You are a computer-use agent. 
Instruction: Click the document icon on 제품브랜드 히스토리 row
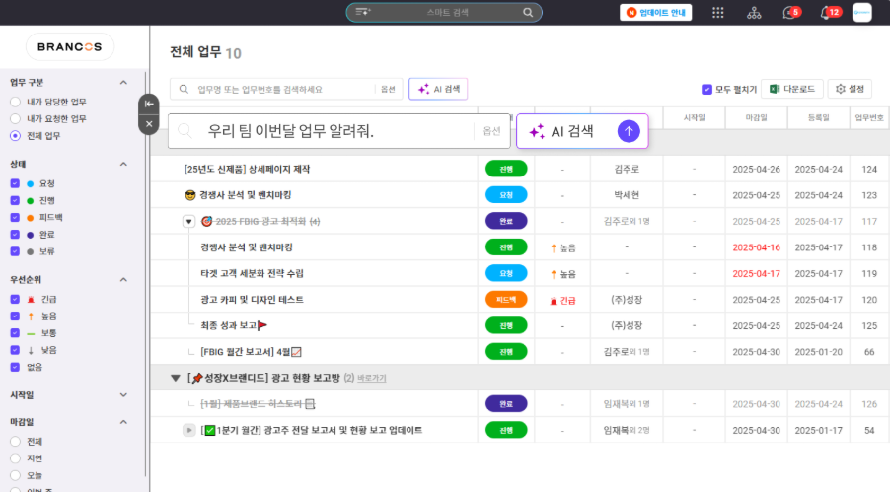[x=310, y=404]
